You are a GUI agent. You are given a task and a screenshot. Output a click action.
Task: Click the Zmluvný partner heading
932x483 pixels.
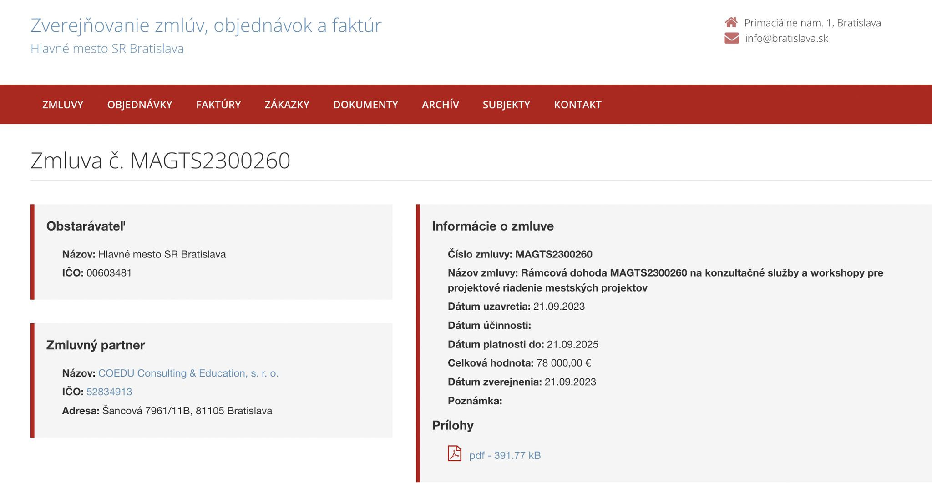pos(96,345)
